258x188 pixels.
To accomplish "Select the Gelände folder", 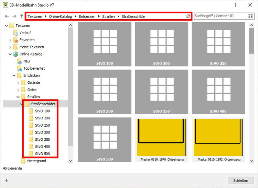I will (x=31, y=83).
